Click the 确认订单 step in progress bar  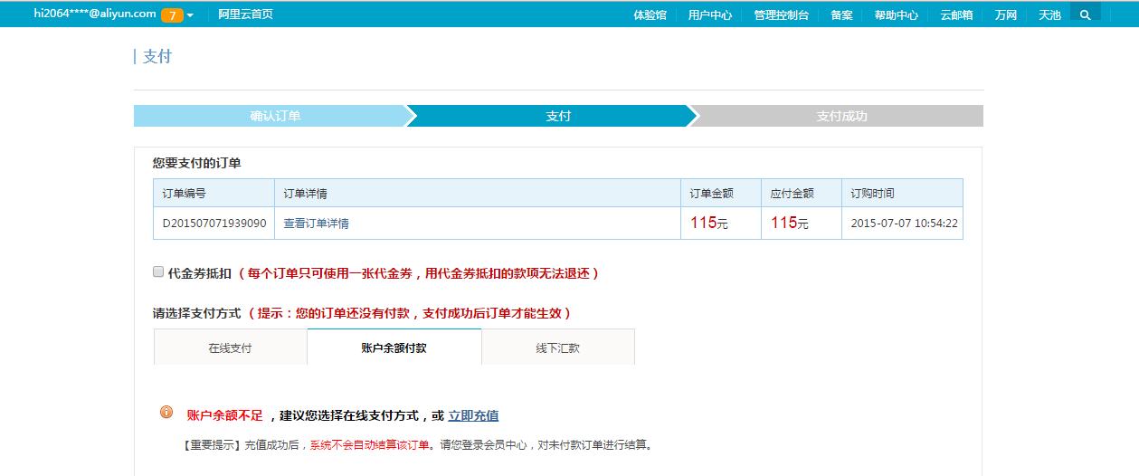[x=275, y=116]
